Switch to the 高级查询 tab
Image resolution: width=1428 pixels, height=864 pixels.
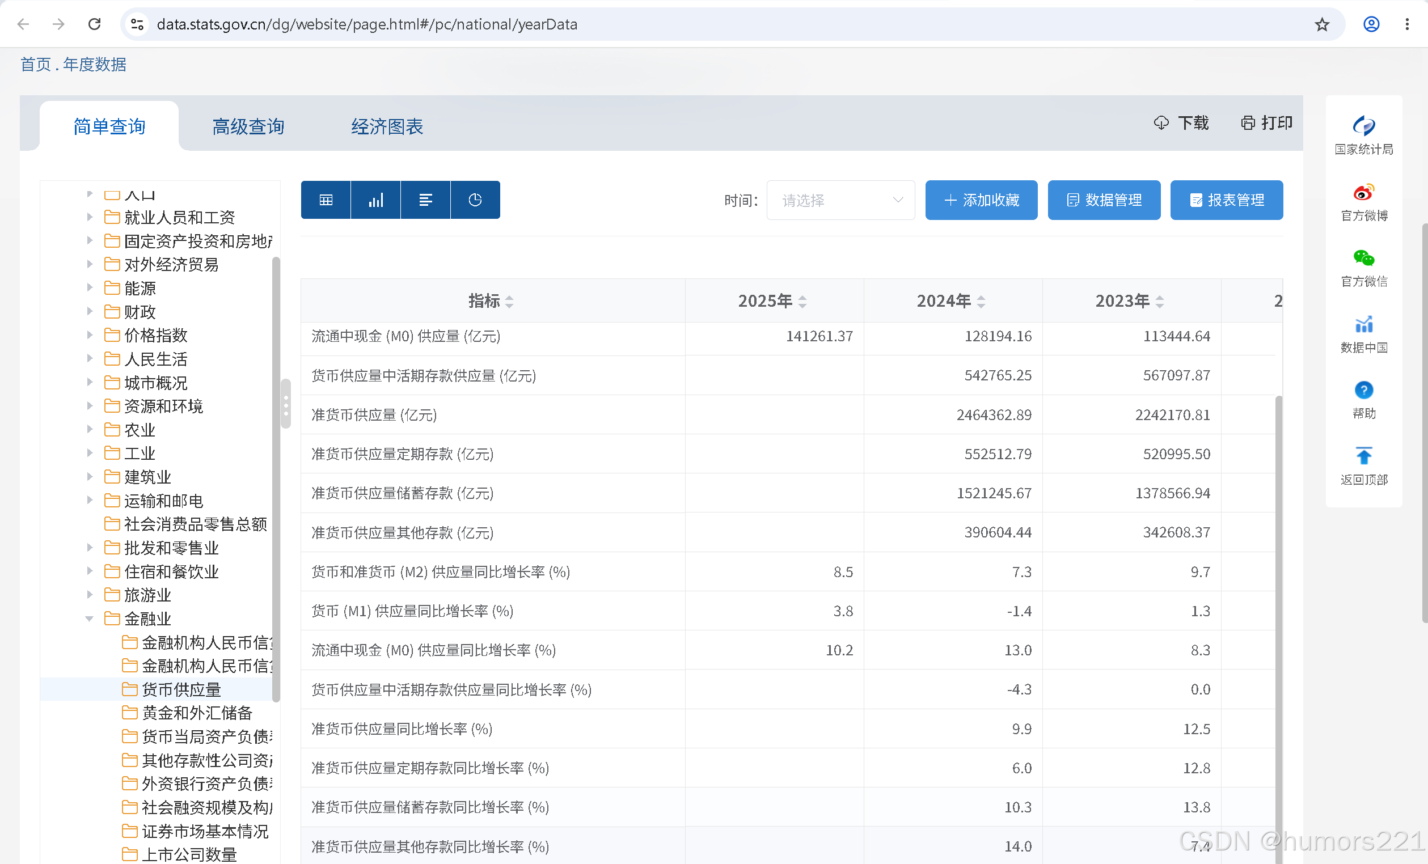point(248,126)
